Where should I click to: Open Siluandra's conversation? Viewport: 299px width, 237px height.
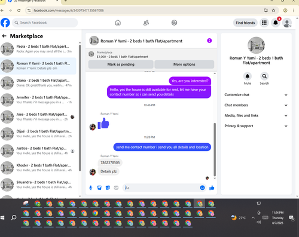[38, 184]
